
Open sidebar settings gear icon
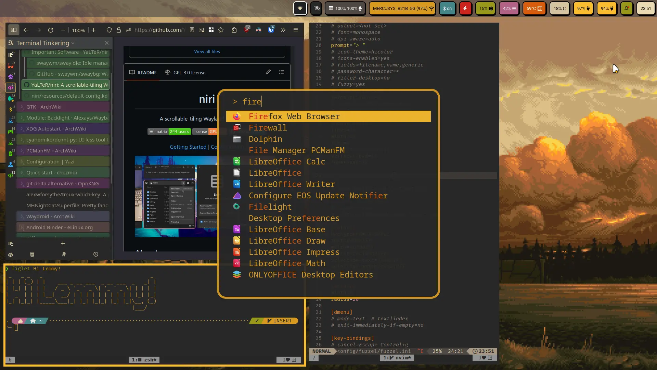pos(11,255)
